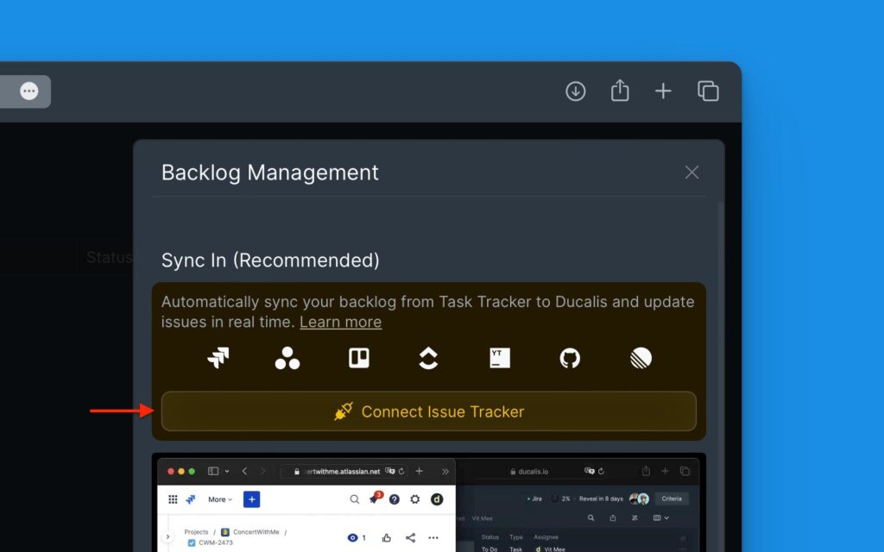The image size is (884, 552).
Task: Open the Learn more link
Action: [340, 323]
